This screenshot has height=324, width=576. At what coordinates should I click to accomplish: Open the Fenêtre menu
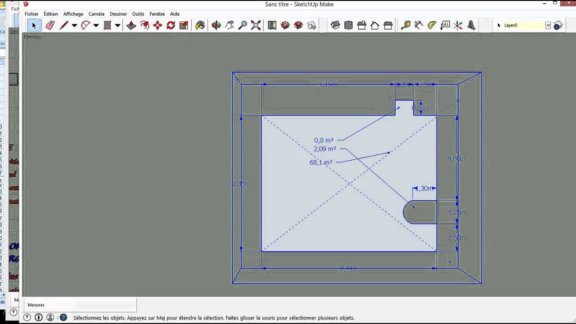click(157, 14)
